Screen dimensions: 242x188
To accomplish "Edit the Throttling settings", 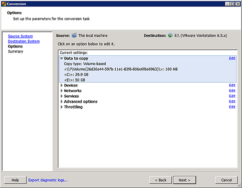I will 232,107.
